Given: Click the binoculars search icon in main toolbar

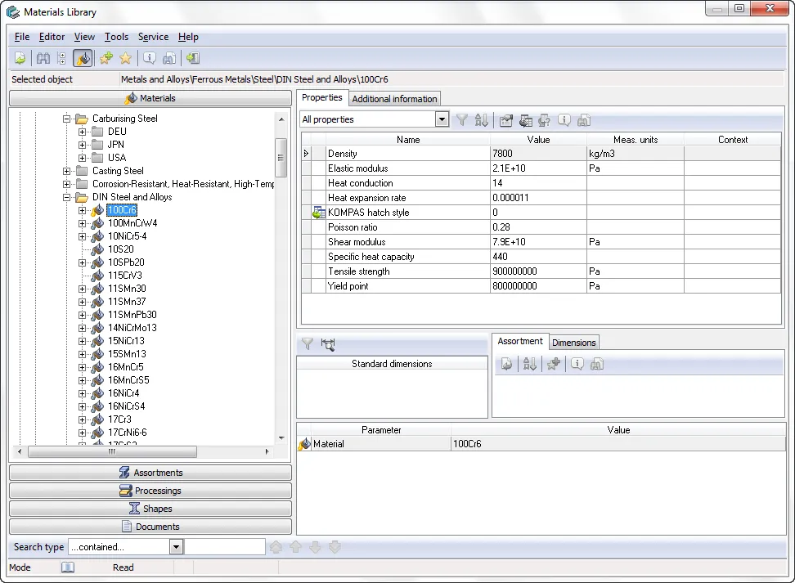Looking at the screenshot, I should pos(43,58).
